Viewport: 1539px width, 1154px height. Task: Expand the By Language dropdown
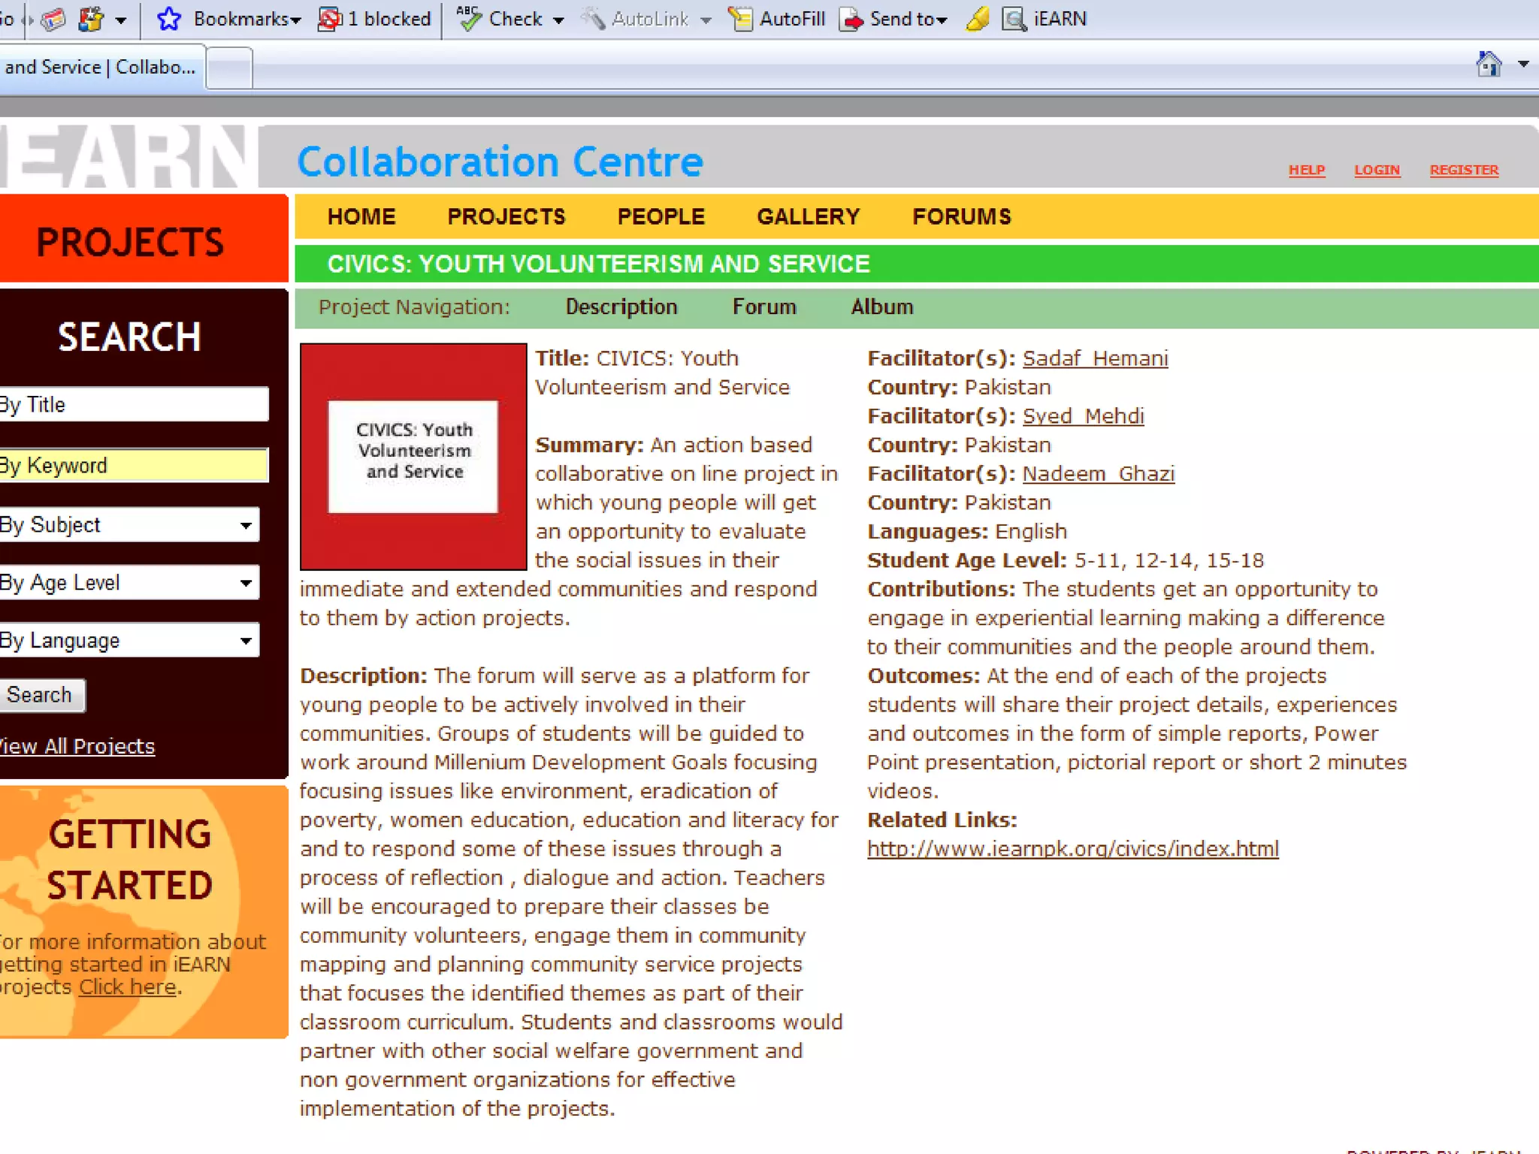[245, 641]
